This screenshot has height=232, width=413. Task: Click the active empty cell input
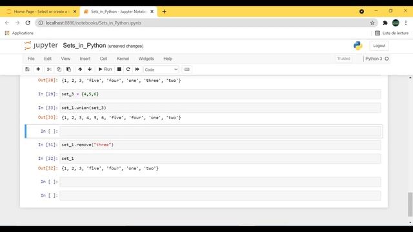(x=220, y=131)
